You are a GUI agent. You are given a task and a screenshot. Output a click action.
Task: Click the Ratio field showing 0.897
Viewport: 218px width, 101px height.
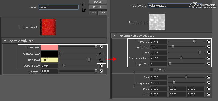(159, 53)
